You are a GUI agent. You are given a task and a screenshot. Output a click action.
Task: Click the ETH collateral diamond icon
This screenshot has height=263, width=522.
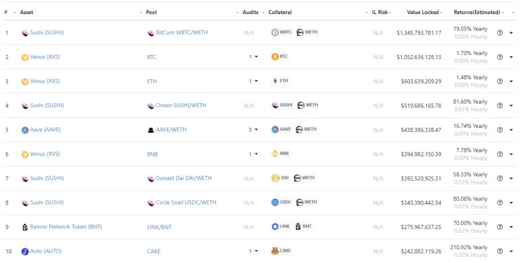(275, 81)
